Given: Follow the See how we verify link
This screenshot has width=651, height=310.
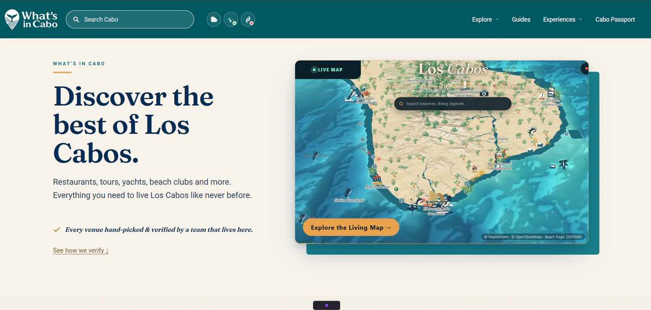Looking at the screenshot, I should click(81, 250).
